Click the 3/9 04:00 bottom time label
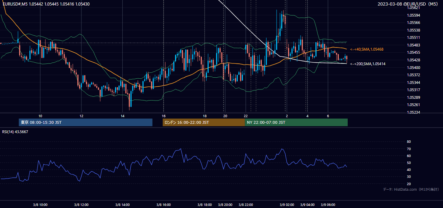This screenshot has height=208, width=443. tap(307, 205)
